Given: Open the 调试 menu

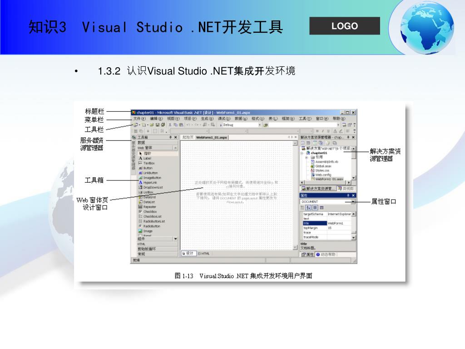Looking at the screenshot, I should coord(224,119).
